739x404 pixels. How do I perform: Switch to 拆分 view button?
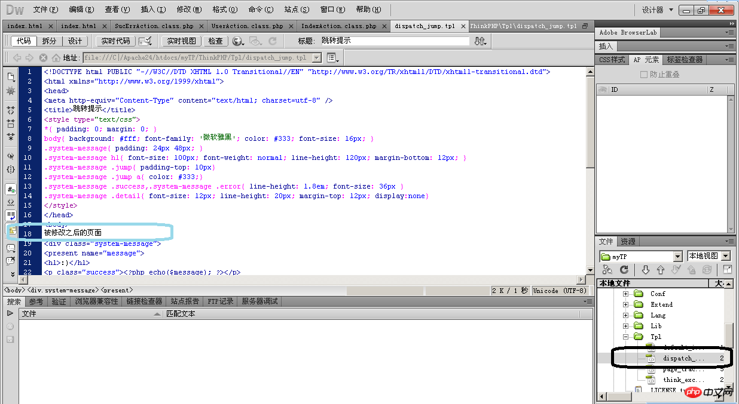point(49,41)
